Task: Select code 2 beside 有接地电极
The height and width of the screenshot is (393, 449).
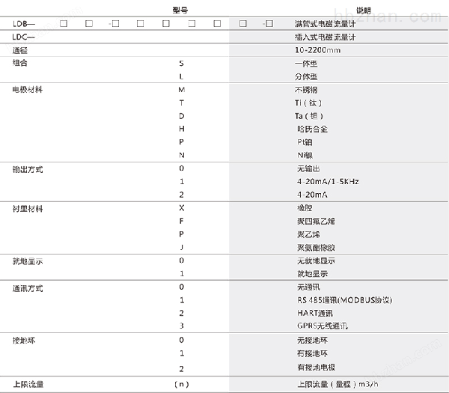Action: click(x=182, y=369)
